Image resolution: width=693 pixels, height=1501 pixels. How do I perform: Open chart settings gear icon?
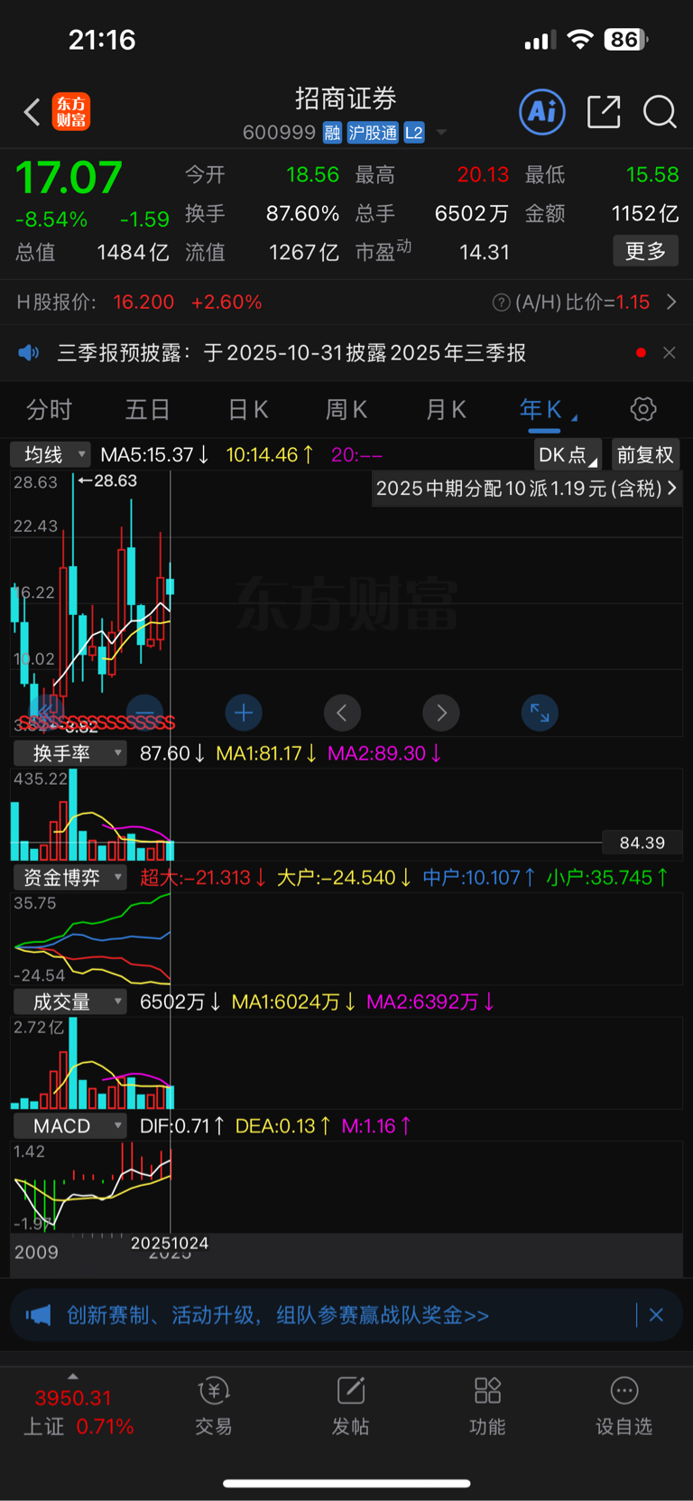pyautogui.click(x=643, y=409)
